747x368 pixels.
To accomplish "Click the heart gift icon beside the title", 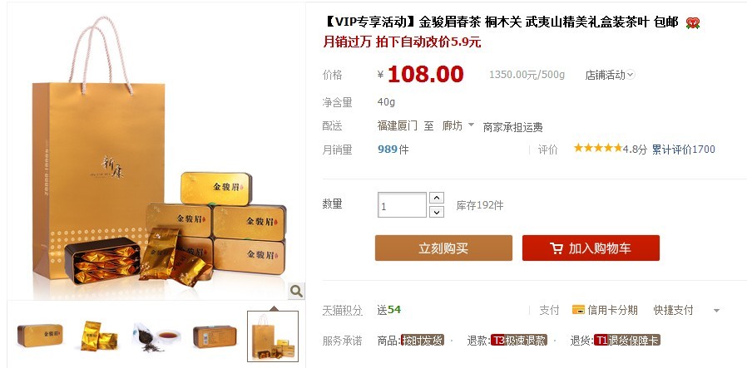I will pos(693,22).
